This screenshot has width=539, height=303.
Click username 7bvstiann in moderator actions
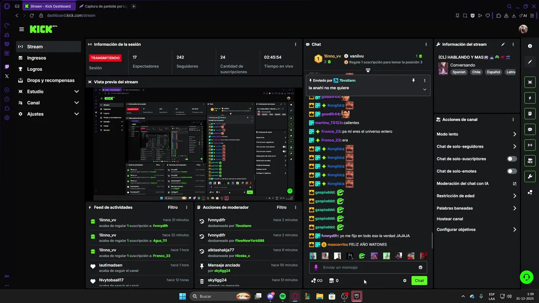[243, 226]
